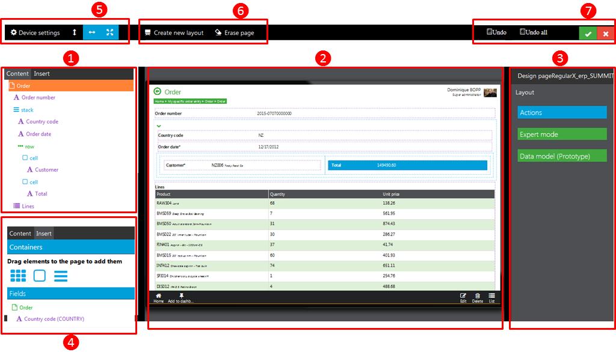The image size is (616, 352).
Task: Select the square cell container icon
Action: click(x=39, y=276)
